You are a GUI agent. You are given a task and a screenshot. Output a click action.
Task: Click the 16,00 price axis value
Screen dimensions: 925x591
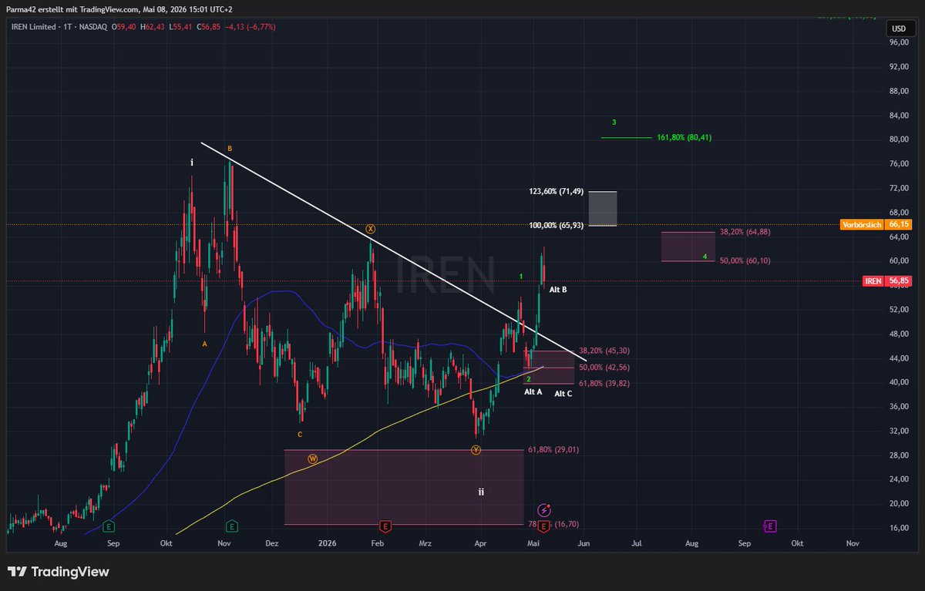899,528
